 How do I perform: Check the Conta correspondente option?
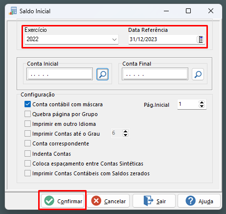click(x=27, y=143)
